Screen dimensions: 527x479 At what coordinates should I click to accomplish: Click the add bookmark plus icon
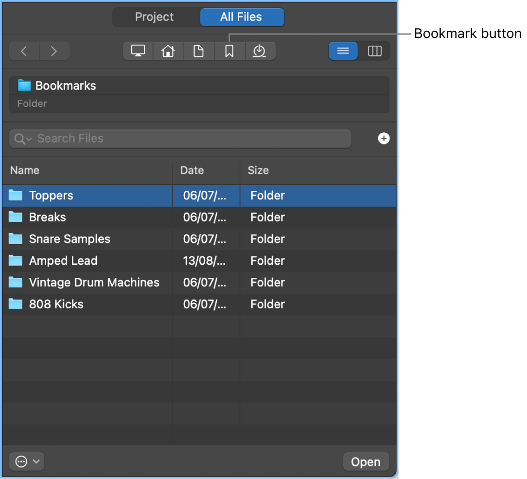(384, 139)
